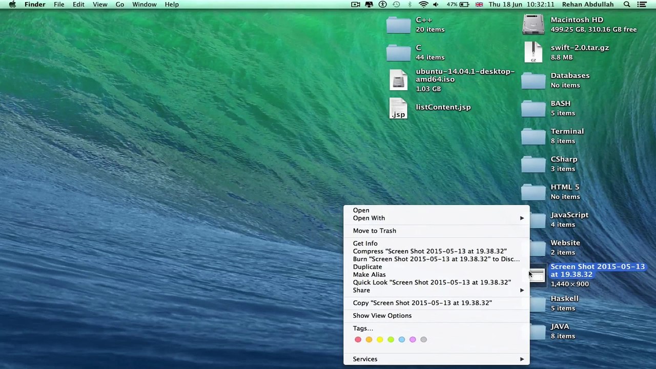The height and width of the screenshot is (369, 656).
Task: Open the Help menu
Action: [x=172, y=5]
